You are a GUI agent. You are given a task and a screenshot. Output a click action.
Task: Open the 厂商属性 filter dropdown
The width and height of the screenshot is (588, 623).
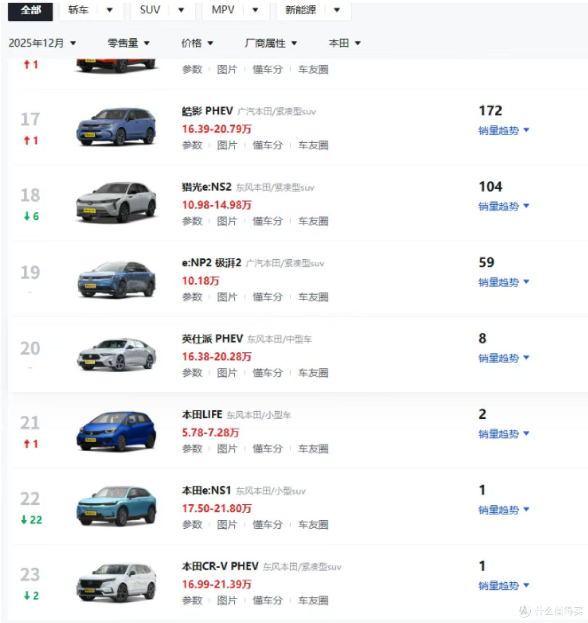click(x=271, y=43)
